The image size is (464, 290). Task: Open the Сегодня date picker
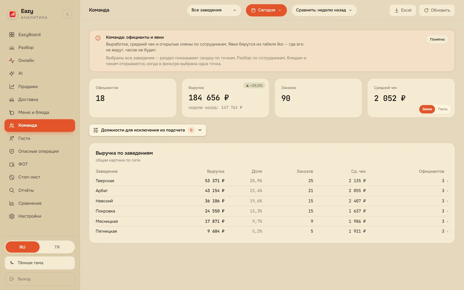tap(266, 10)
